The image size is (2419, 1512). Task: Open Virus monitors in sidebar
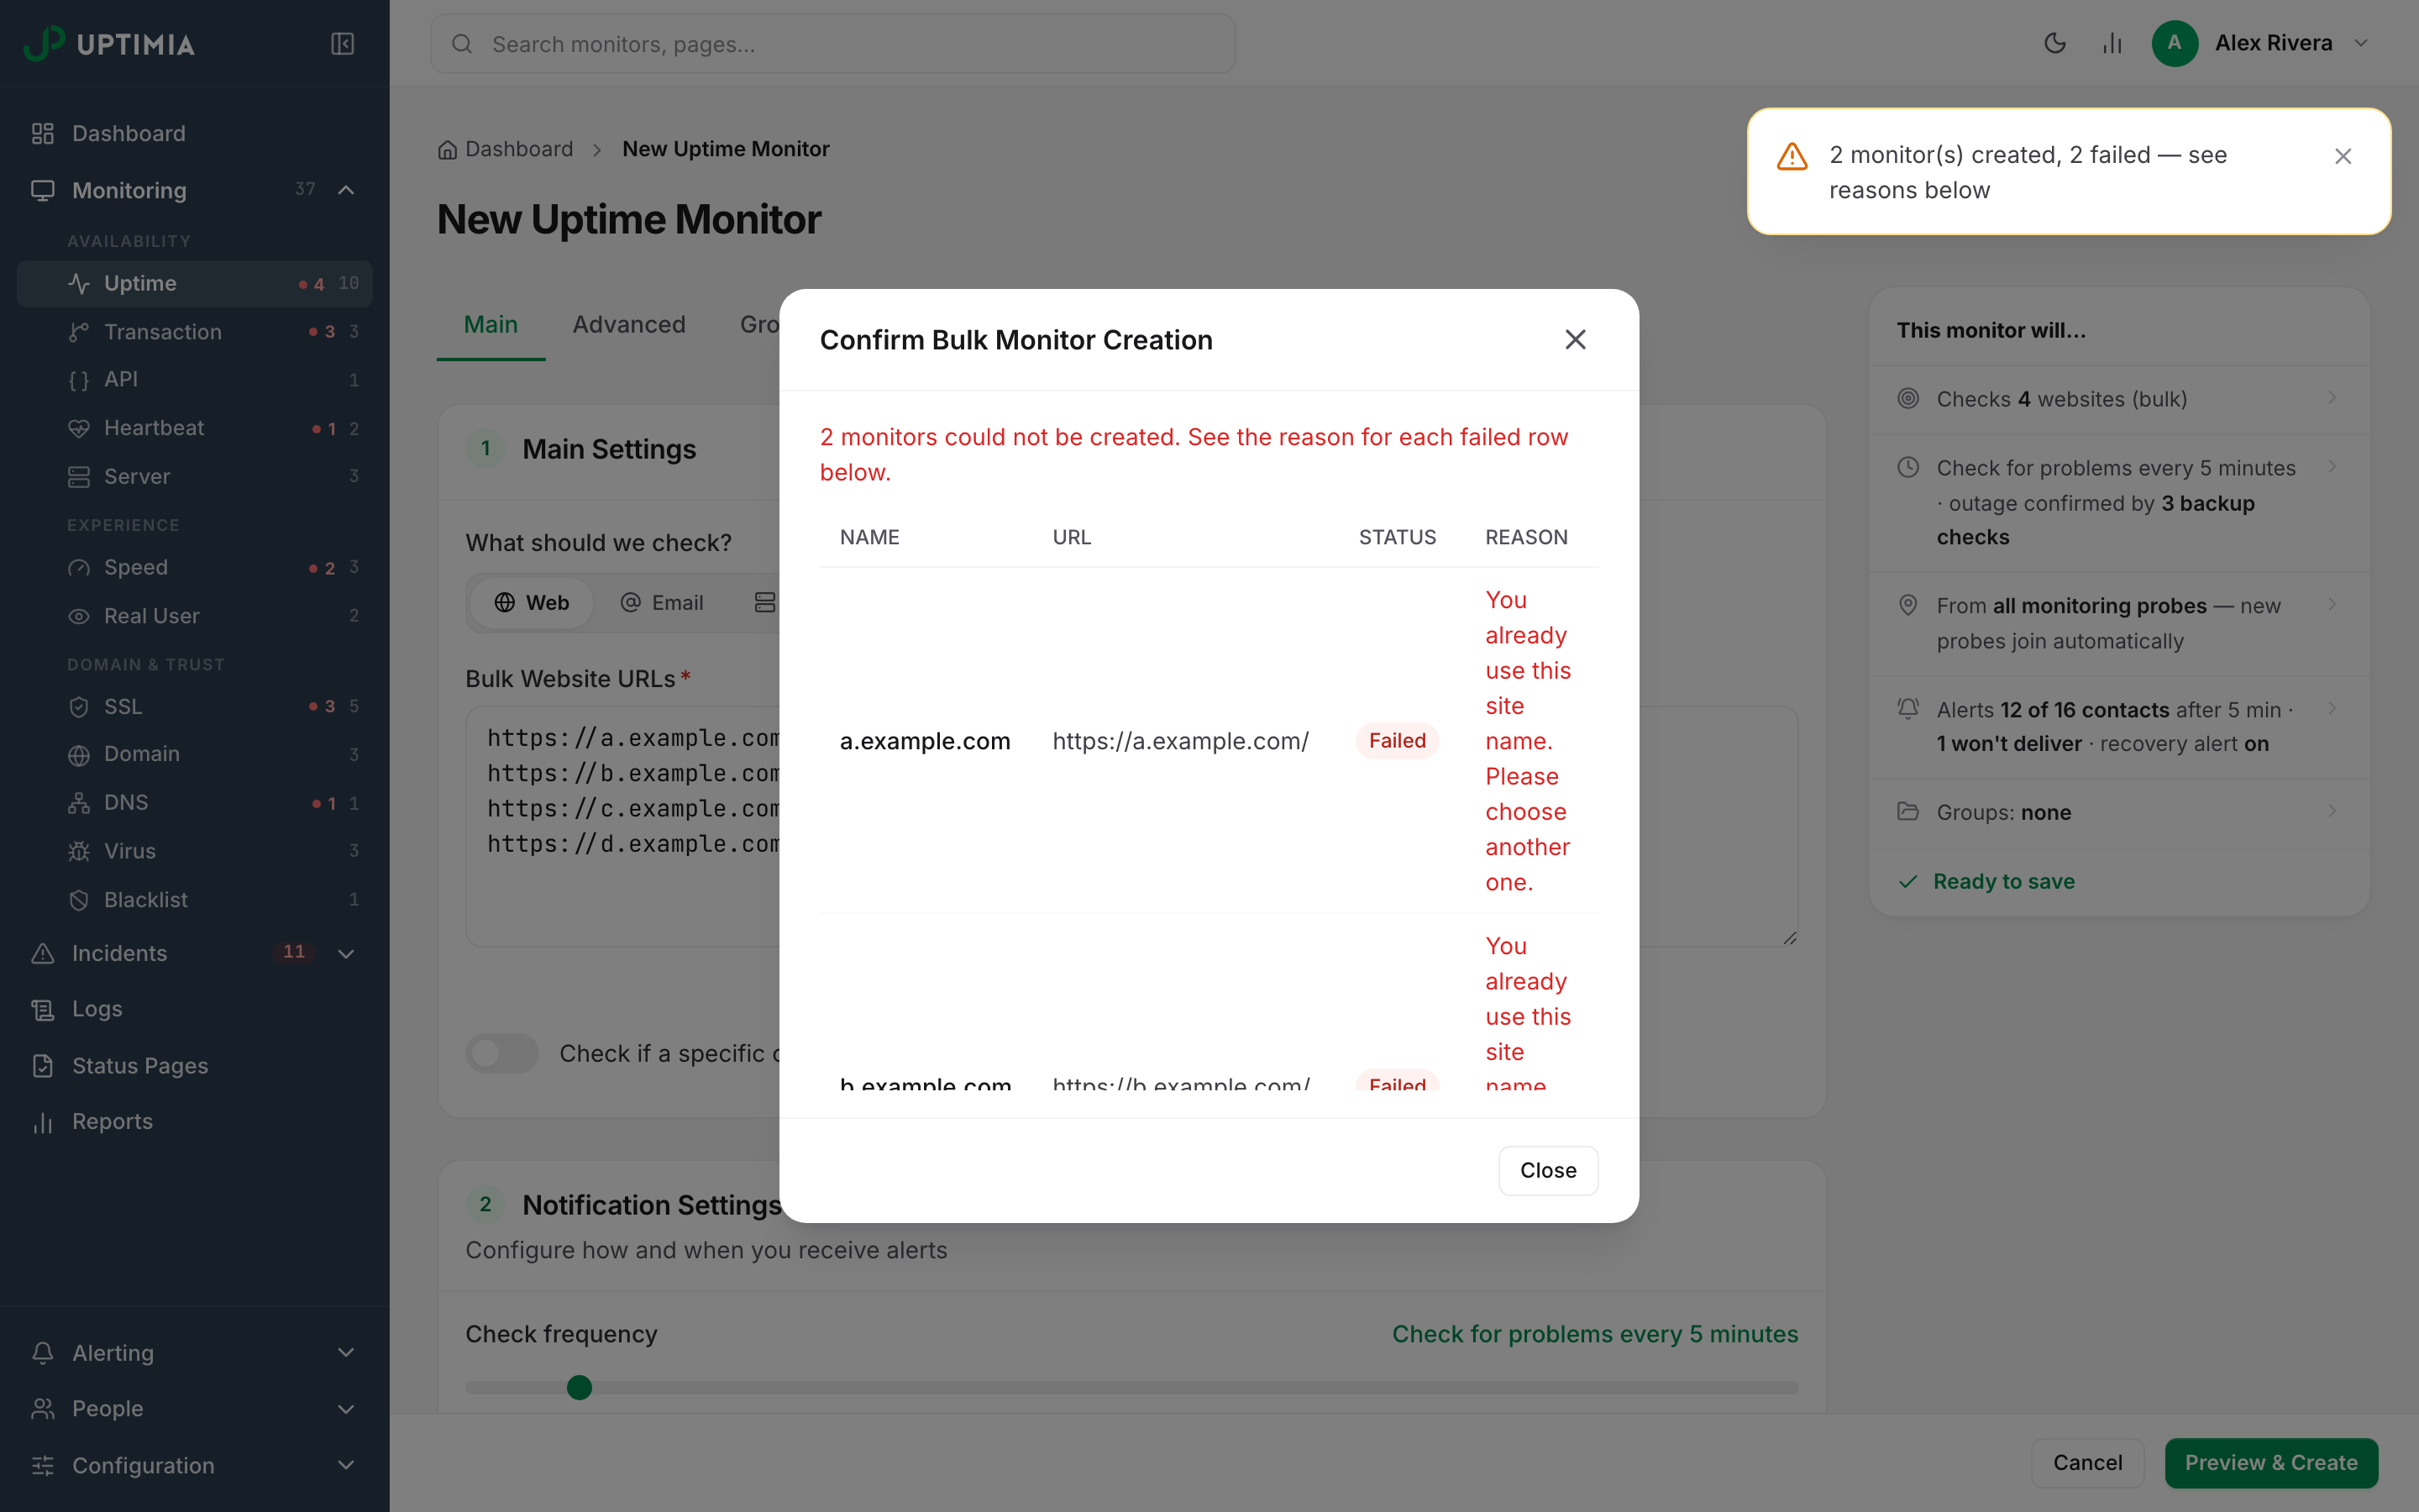tap(195, 851)
